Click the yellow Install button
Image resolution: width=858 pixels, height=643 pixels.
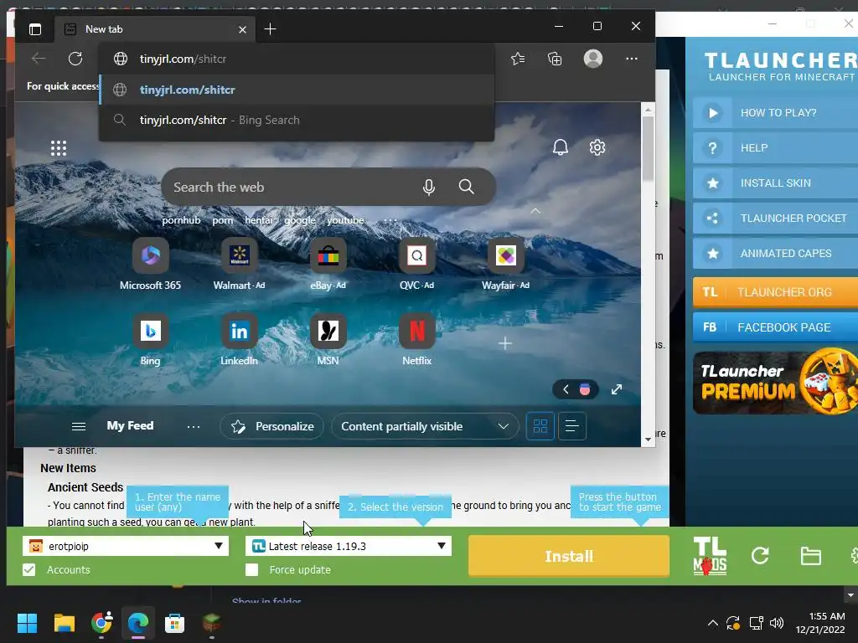click(x=569, y=556)
